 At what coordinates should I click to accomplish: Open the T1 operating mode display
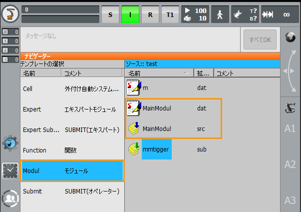[x=170, y=14]
